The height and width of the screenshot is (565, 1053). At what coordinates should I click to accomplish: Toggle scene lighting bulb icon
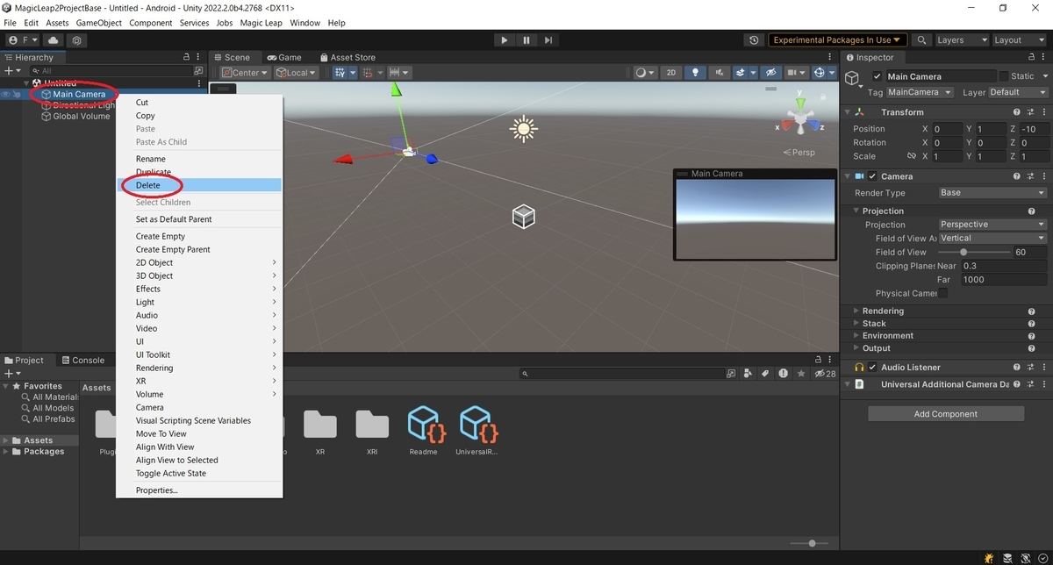(696, 73)
